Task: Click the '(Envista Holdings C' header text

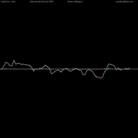Action: (75, 2)
